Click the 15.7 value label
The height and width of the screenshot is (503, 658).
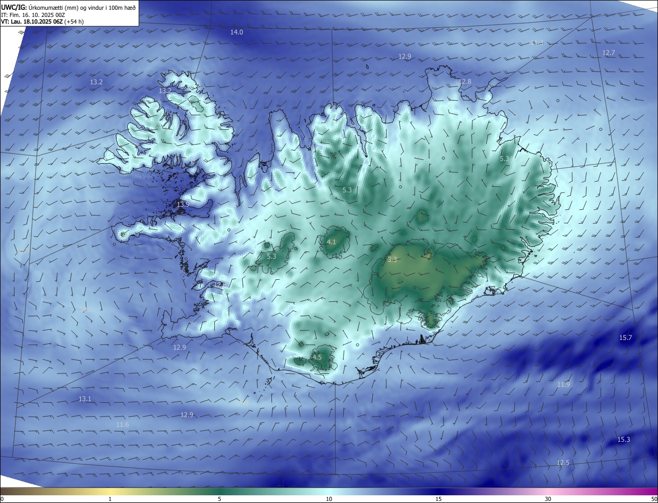(626, 338)
